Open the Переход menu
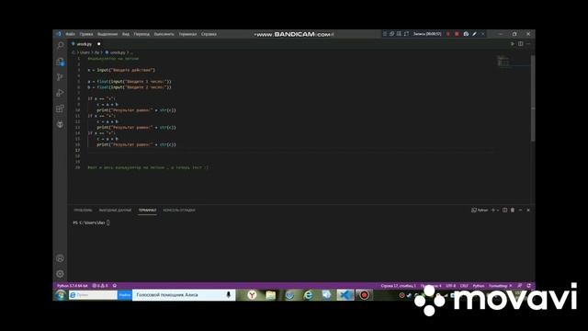Image resolution: width=588 pixels, height=331 pixels. (141, 34)
